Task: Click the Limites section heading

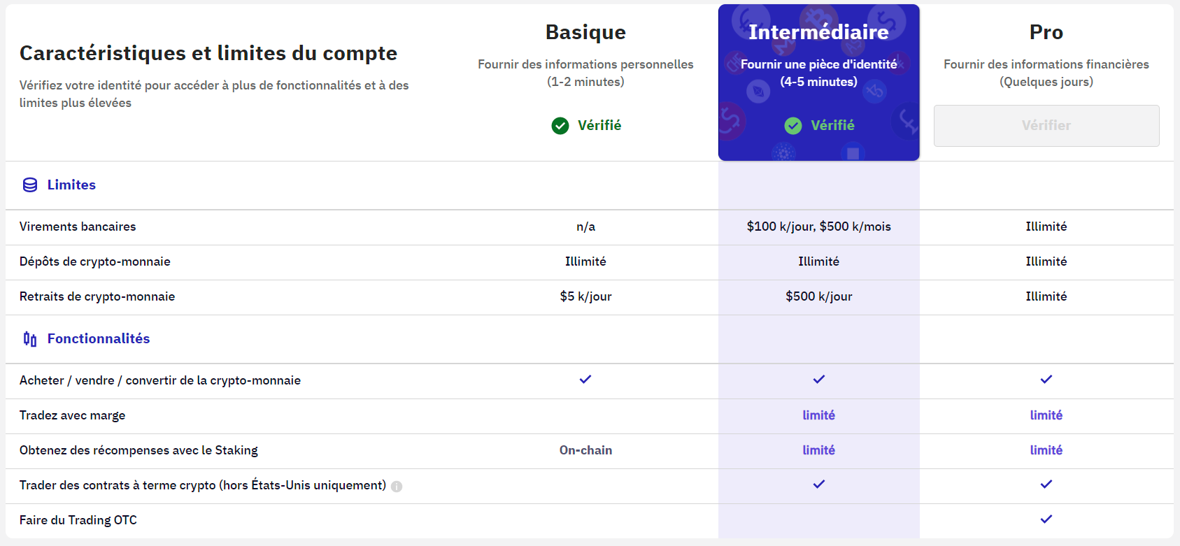Action: pyautogui.click(x=71, y=185)
